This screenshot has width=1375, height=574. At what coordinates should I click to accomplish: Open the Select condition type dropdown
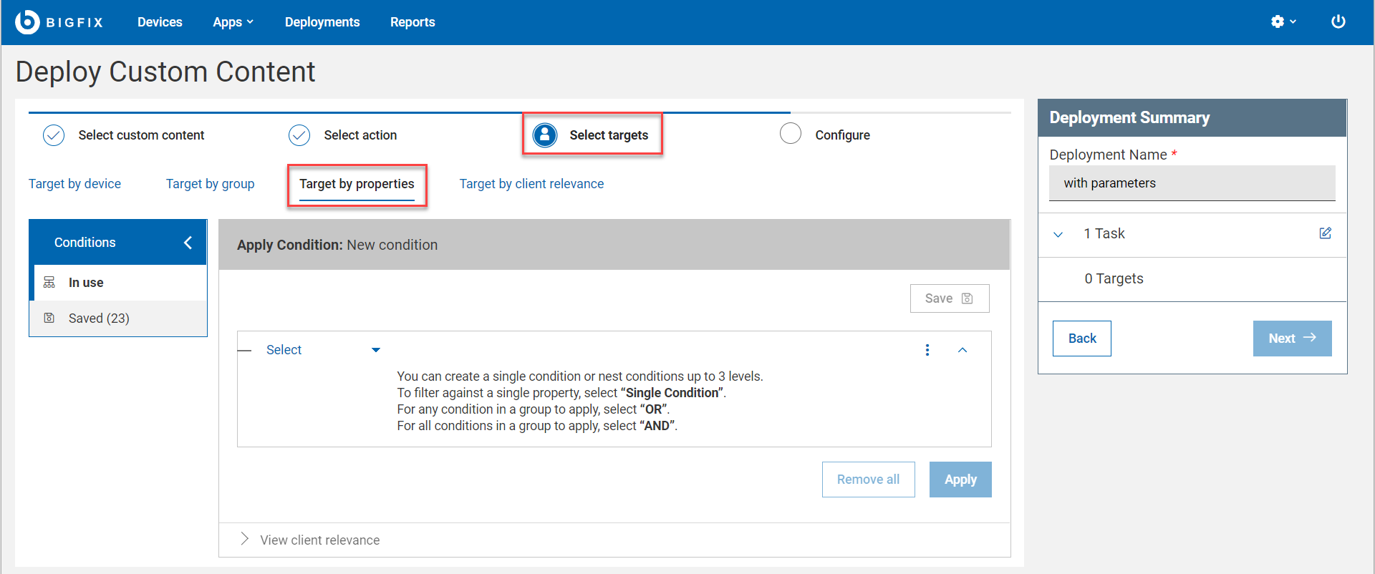click(323, 350)
